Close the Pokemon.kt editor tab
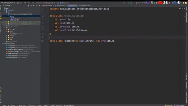 [x=76, y=6]
